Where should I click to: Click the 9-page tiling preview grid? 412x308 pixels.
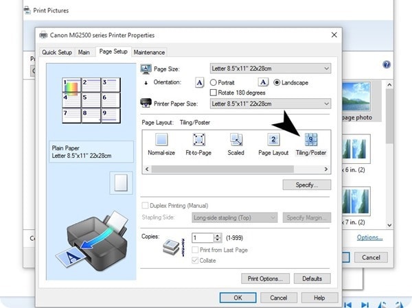click(91, 100)
